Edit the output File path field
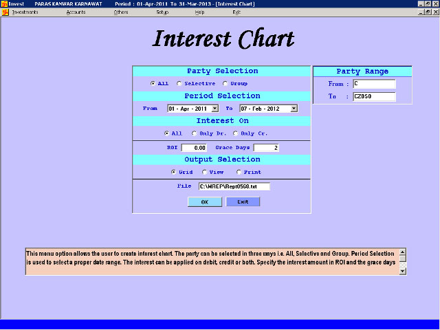This screenshot has width=440, height=330. (x=234, y=186)
